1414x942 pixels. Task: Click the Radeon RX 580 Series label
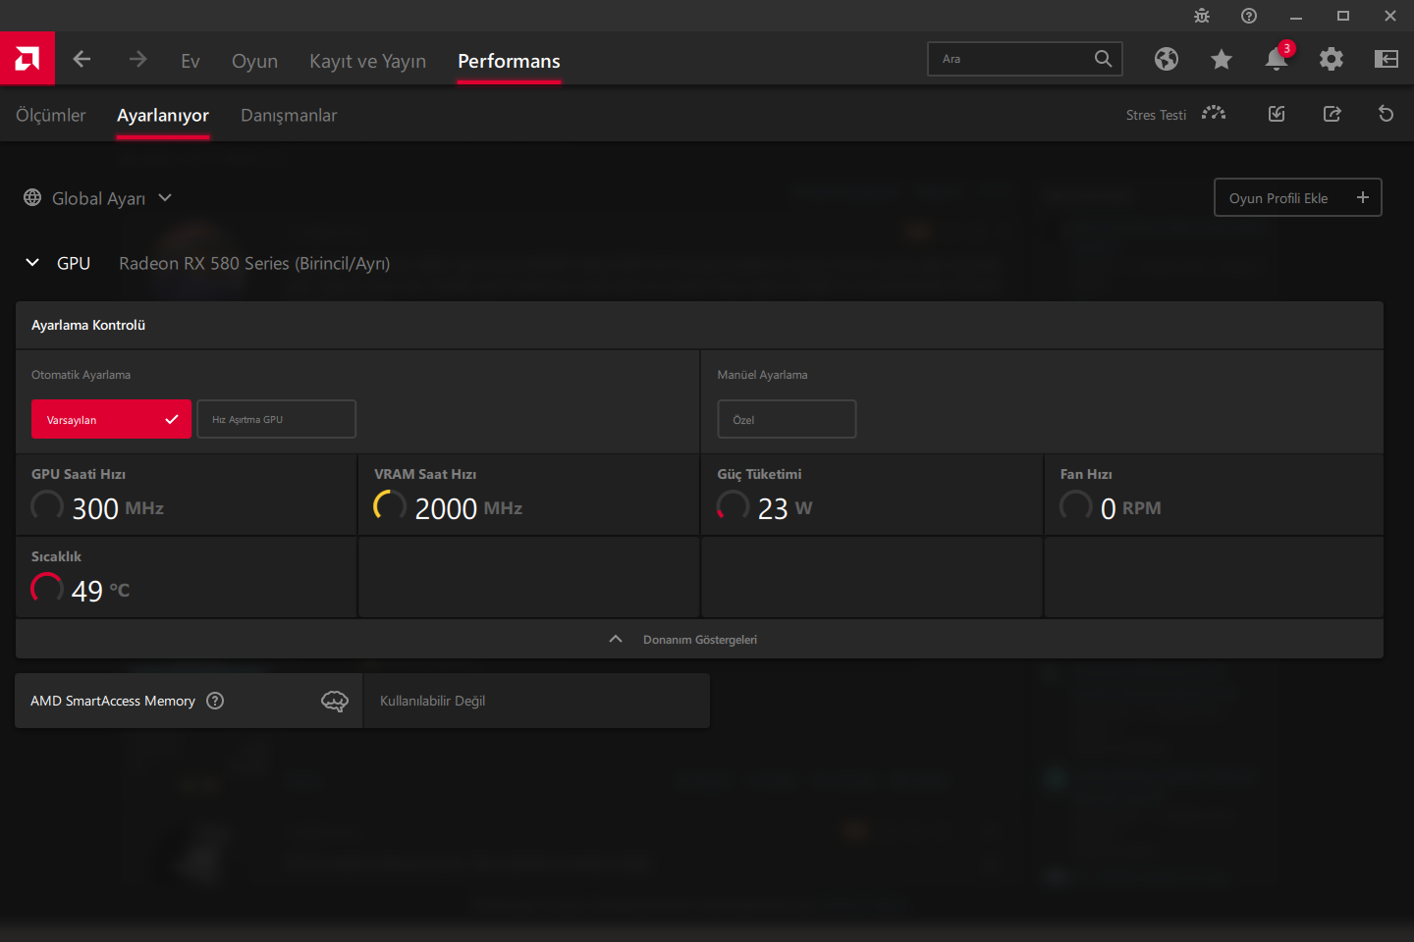tap(254, 263)
